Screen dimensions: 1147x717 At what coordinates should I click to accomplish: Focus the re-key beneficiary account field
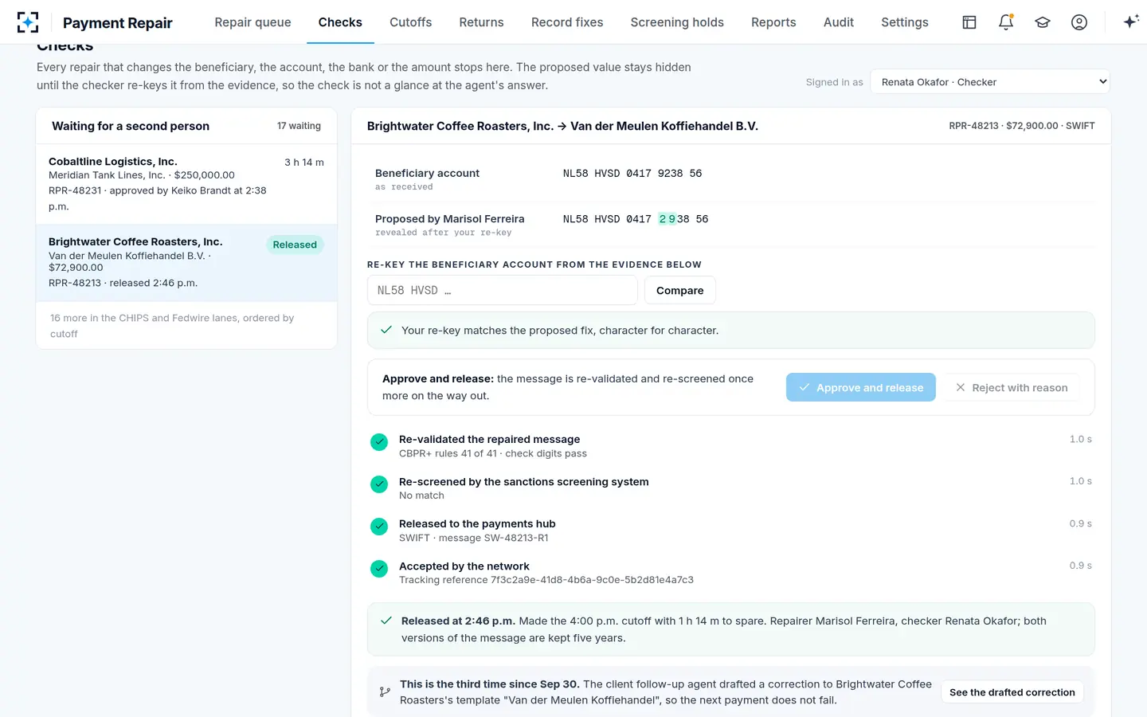coord(503,291)
